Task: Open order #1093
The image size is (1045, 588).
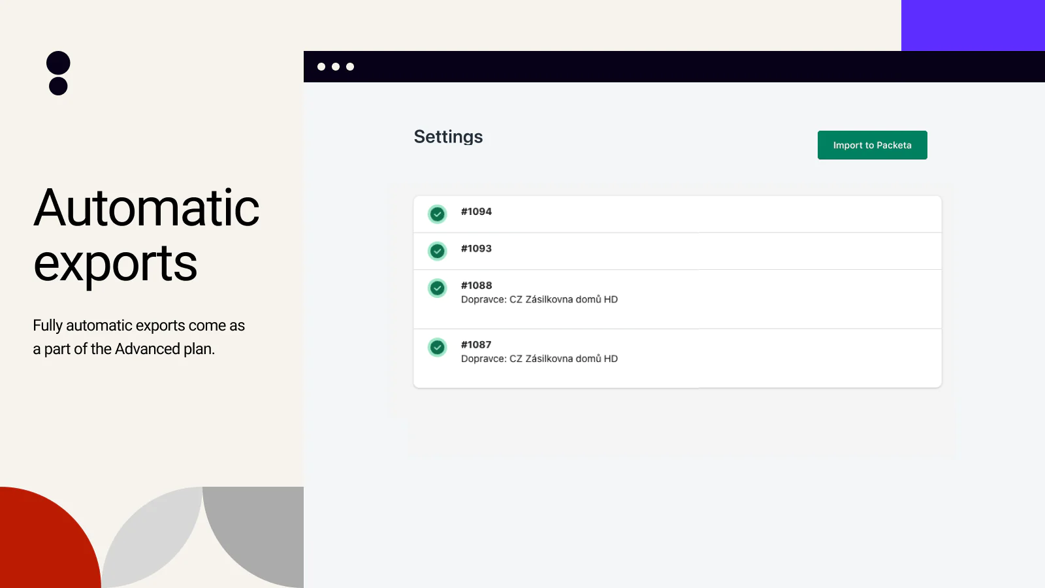Action: point(476,249)
